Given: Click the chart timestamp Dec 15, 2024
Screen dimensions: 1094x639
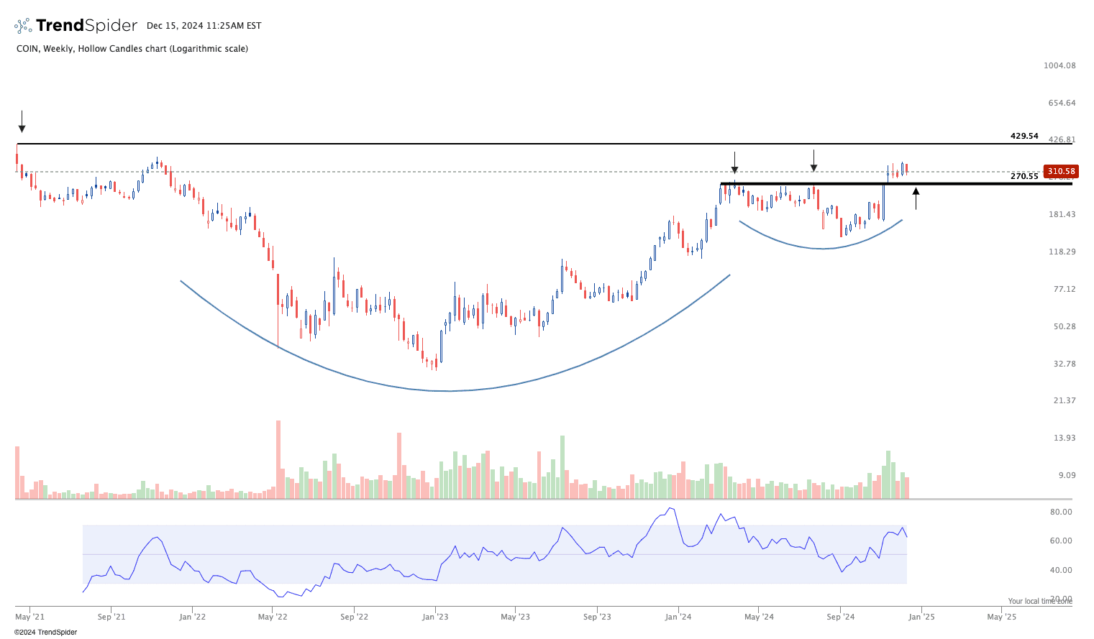Looking at the screenshot, I should [x=204, y=26].
